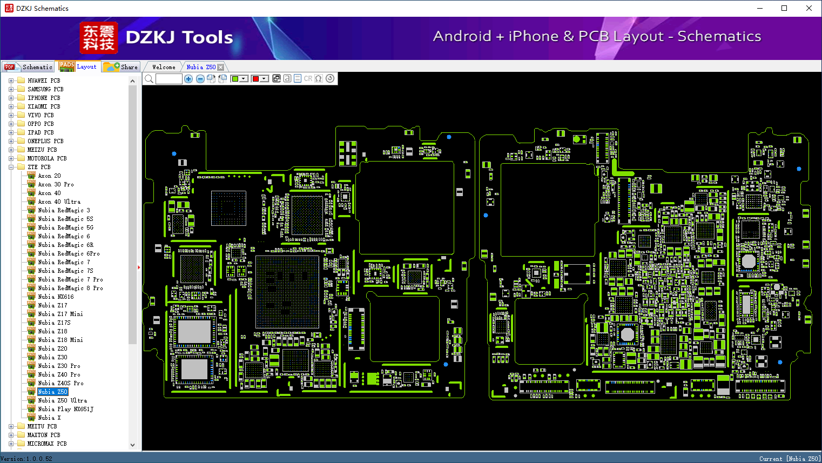Rotate the board layout clockwise
This screenshot has height=463, width=822.
tap(211, 79)
